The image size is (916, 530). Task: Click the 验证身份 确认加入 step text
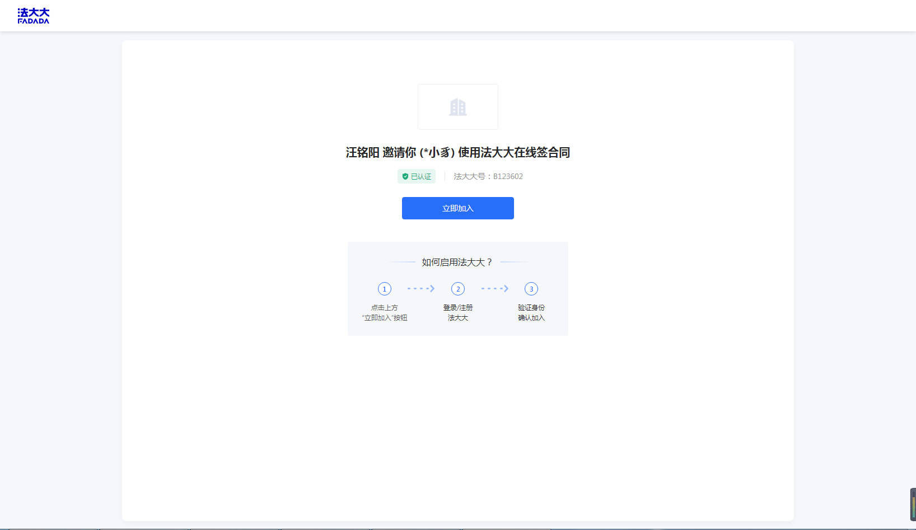531,313
